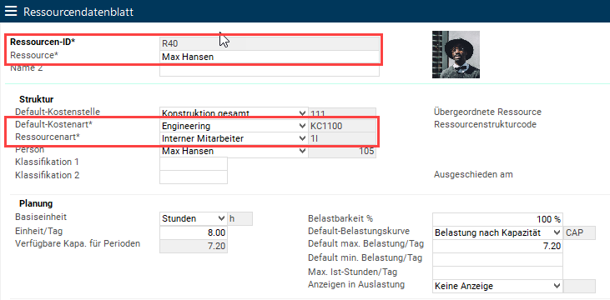This screenshot has width=610, height=300.
Task: Open the Ressourcenart Interner Mitarbeiter dropdown
Action: pos(234,138)
